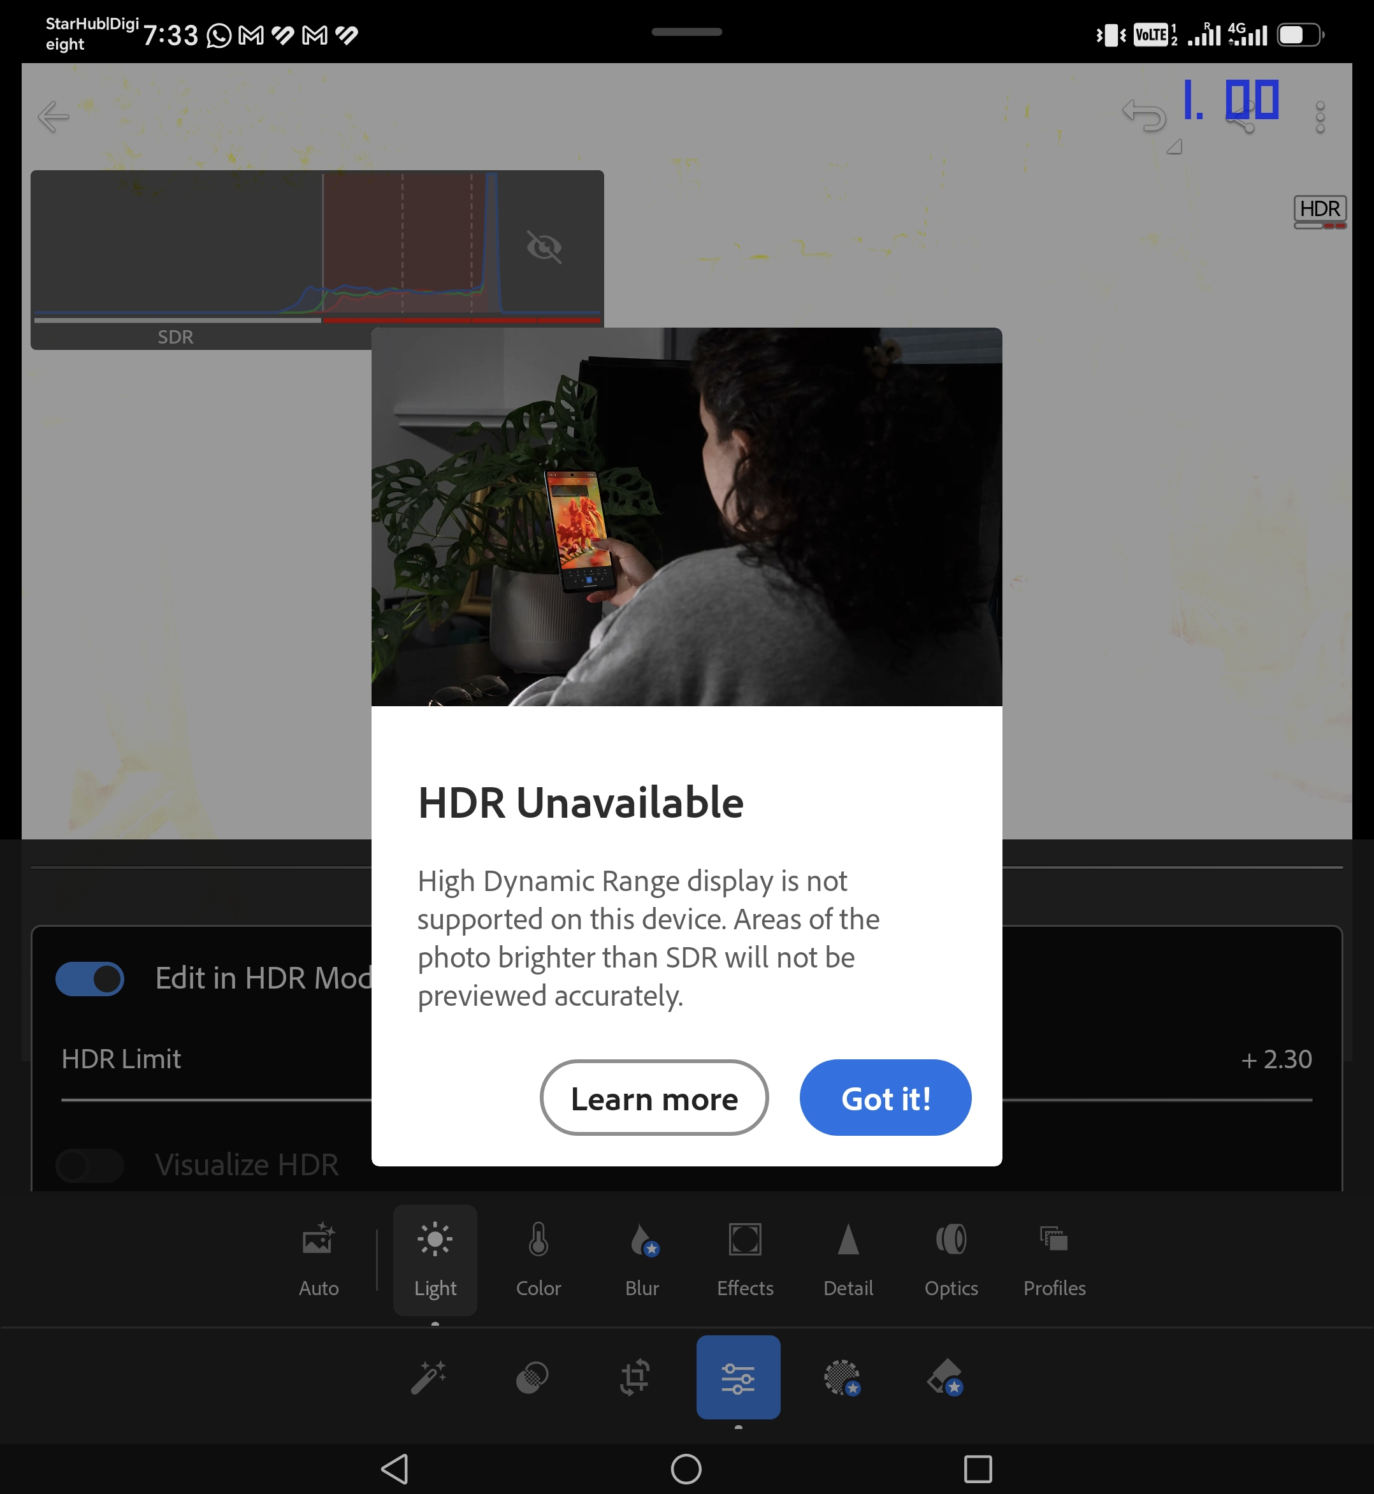Turn off Edit in HDR Mode switch

90,978
